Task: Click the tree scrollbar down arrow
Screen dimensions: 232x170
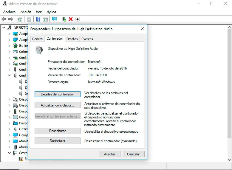Action: (x=229, y=160)
